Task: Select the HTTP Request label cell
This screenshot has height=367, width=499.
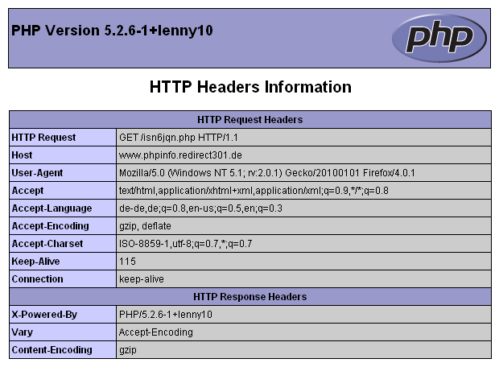Action: (x=63, y=138)
